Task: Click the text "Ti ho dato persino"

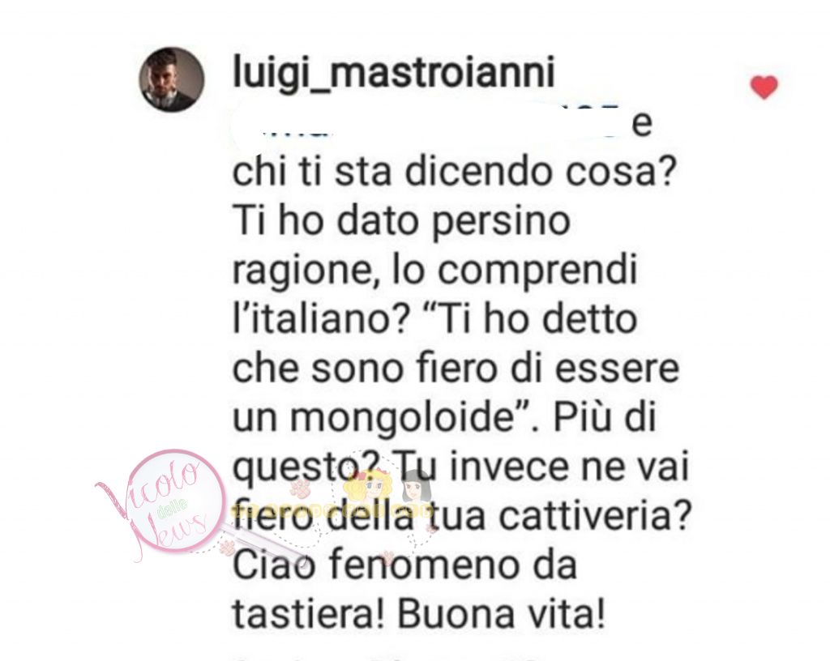Action: (401, 221)
